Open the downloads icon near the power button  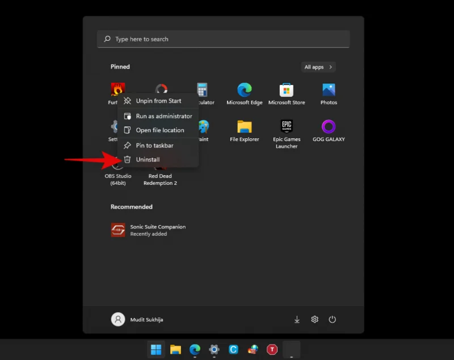(x=297, y=319)
